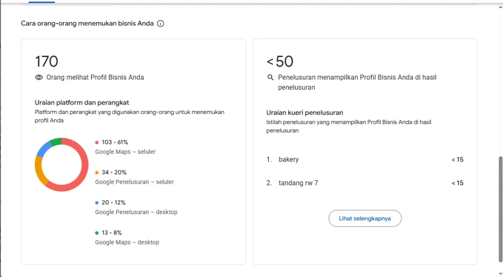Click the info icon beside section heading
Image resolution: width=503 pixels, height=277 pixels.
[x=161, y=24]
